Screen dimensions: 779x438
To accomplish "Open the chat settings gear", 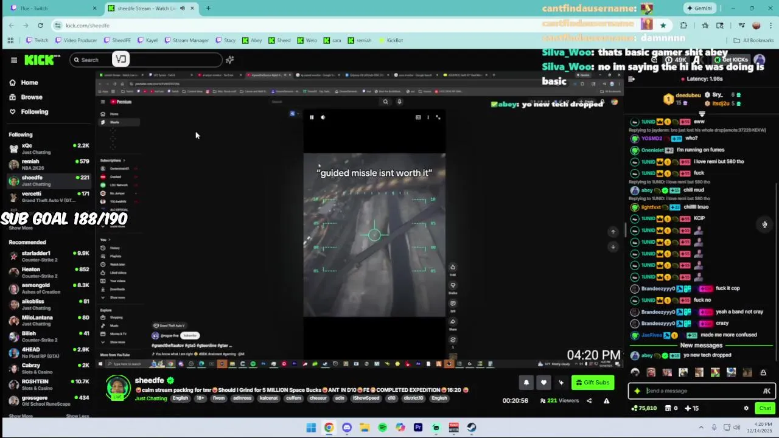I will coord(746,408).
